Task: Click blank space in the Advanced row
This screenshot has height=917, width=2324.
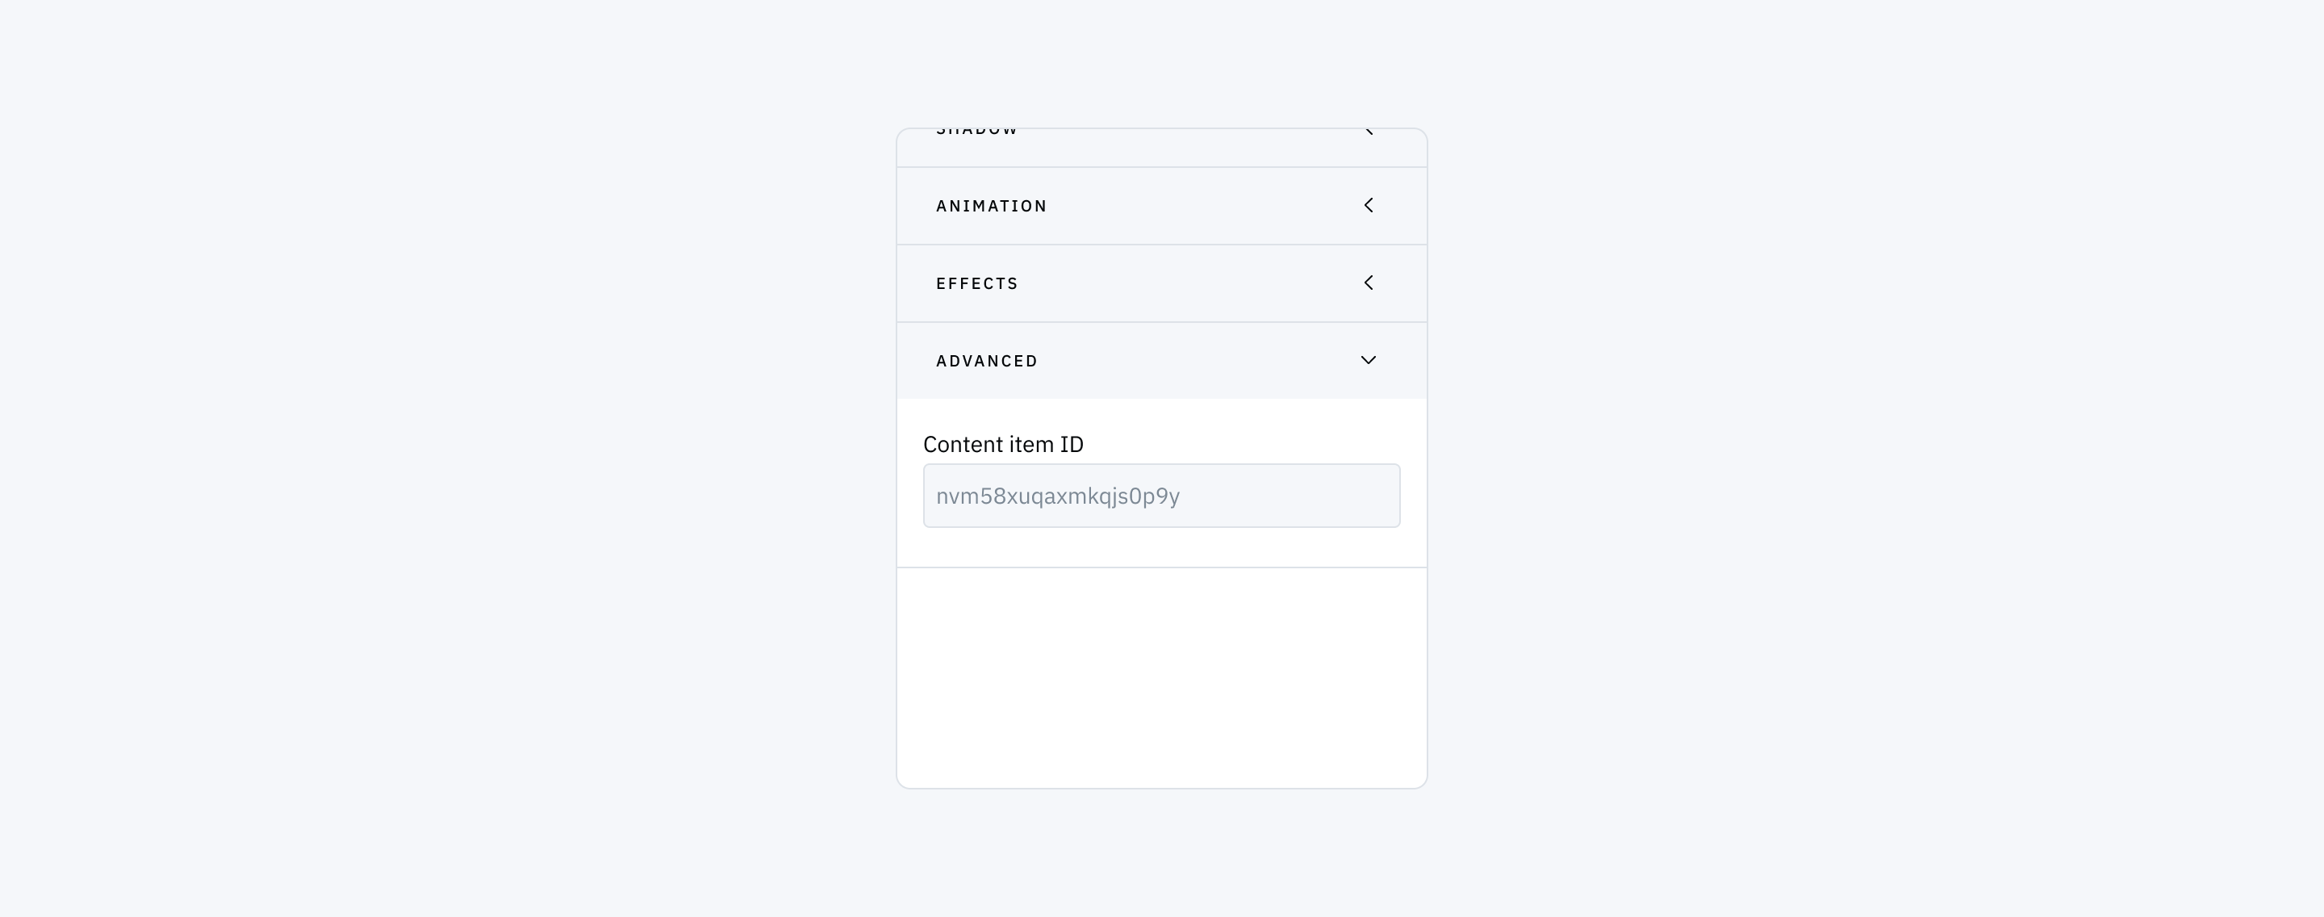Action: (1200, 361)
